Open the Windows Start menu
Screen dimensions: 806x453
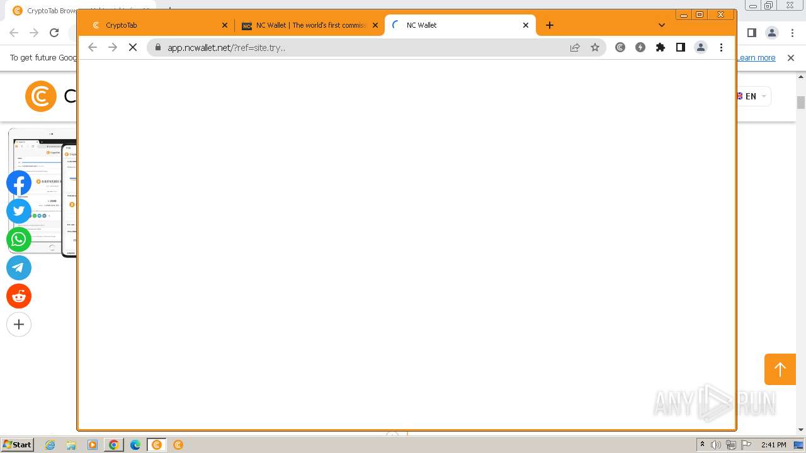(18, 445)
